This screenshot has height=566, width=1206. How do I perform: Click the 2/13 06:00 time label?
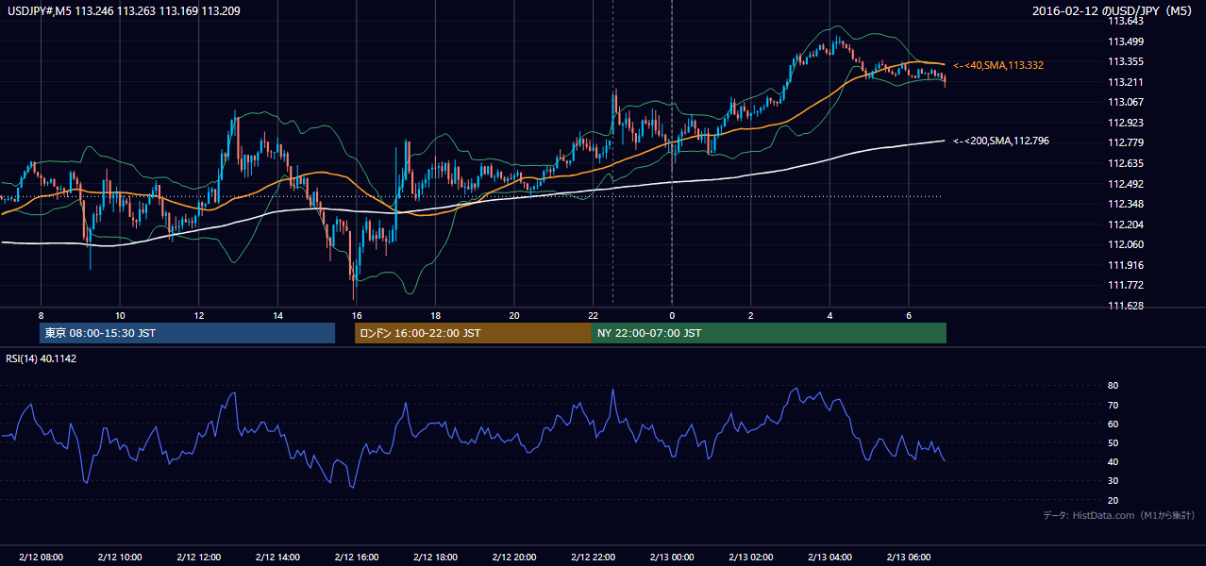click(909, 558)
